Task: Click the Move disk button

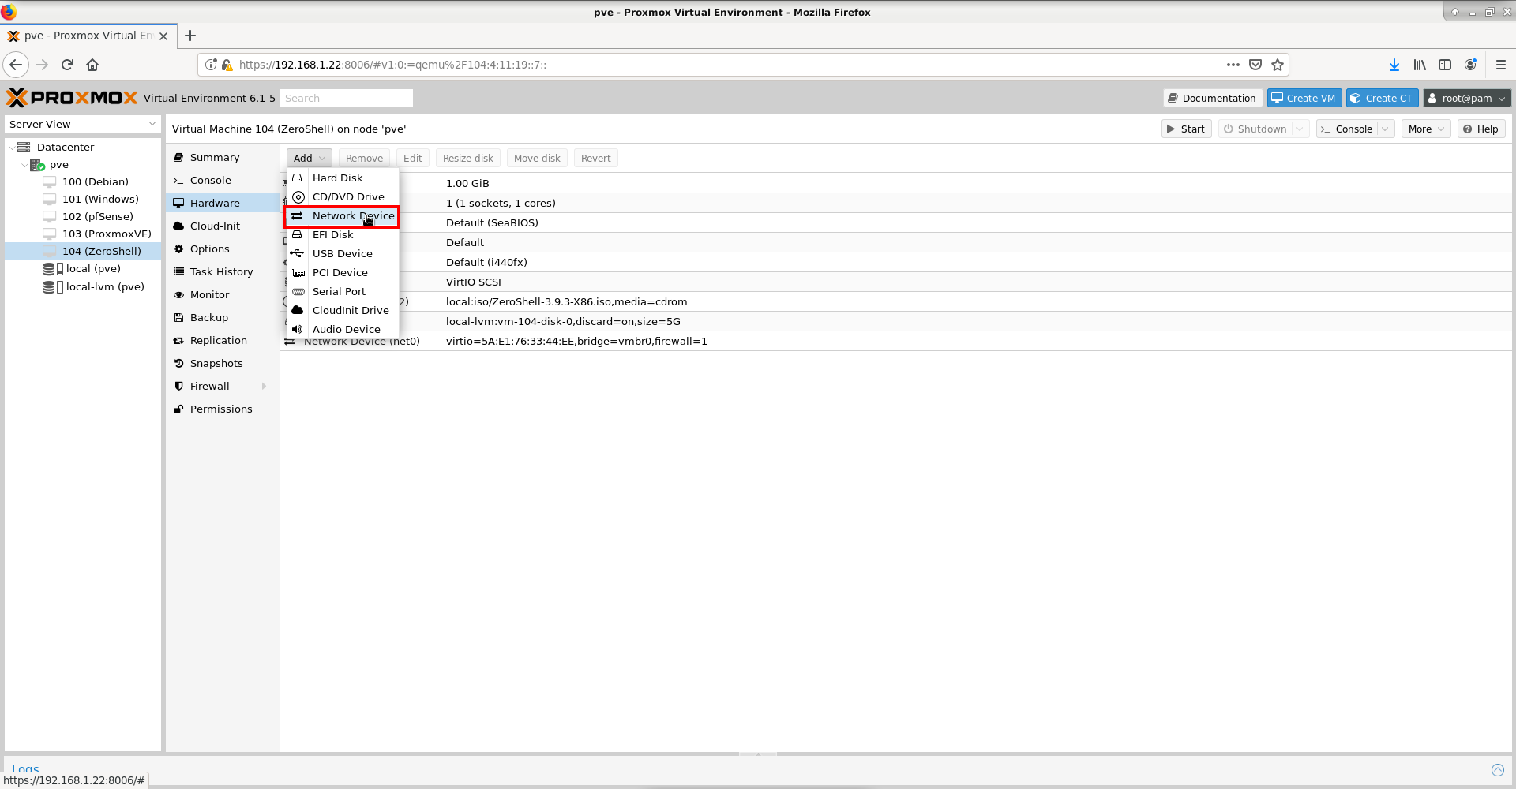Action: tap(537, 158)
